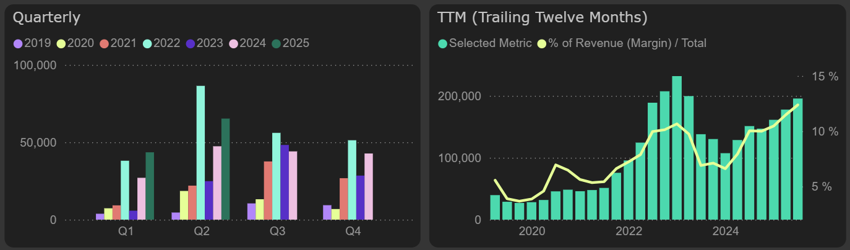Toggle Selected Metric legend item
The image size is (850, 250).
(485, 43)
